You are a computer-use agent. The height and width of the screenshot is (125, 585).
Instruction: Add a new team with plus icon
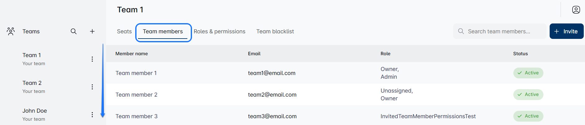click(92, 31)
